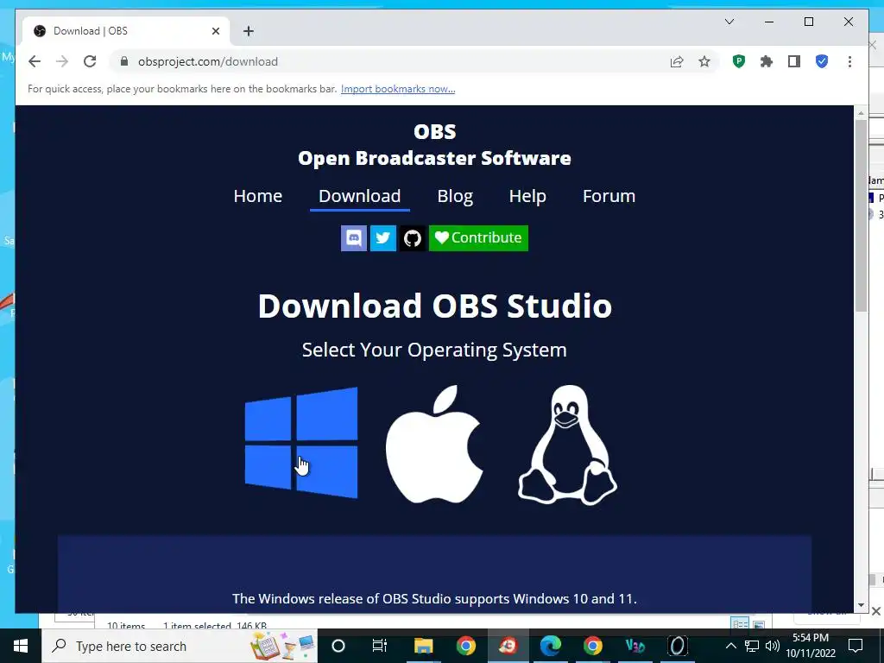
Task: Reload the OBS download page
Action: coord(90,61)
